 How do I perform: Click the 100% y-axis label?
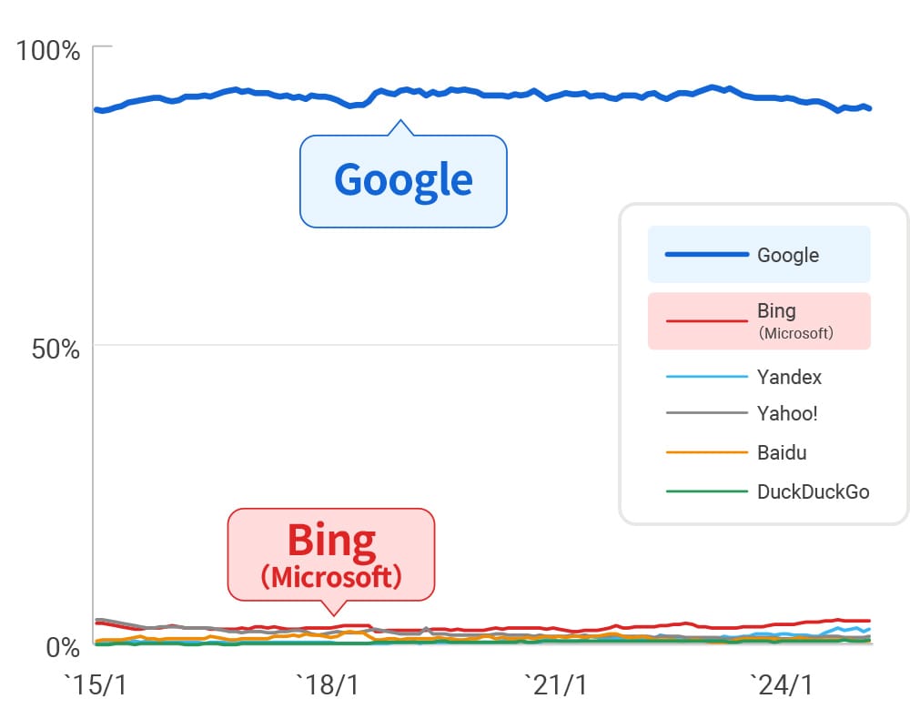point(48,51)
